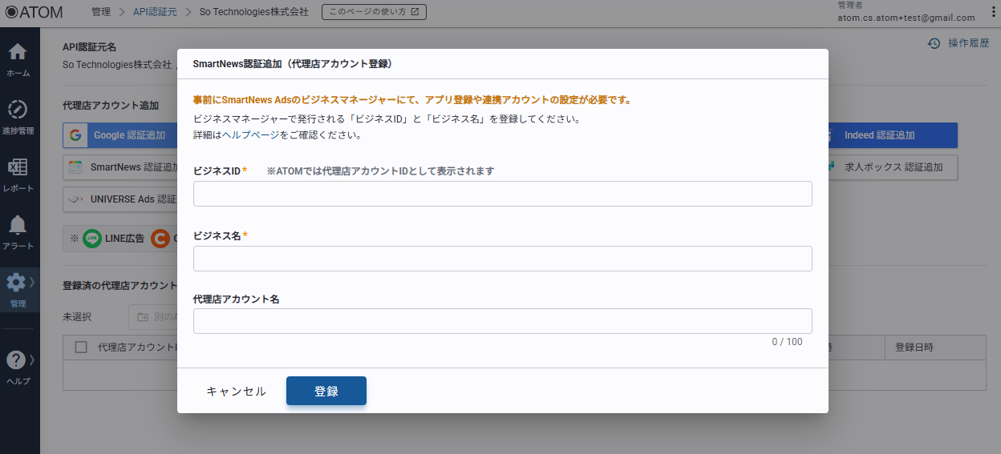Click 管理 in the breadcrumb
The width and height of the screenshot is (1001, 454).
click(x=101, y=12)
